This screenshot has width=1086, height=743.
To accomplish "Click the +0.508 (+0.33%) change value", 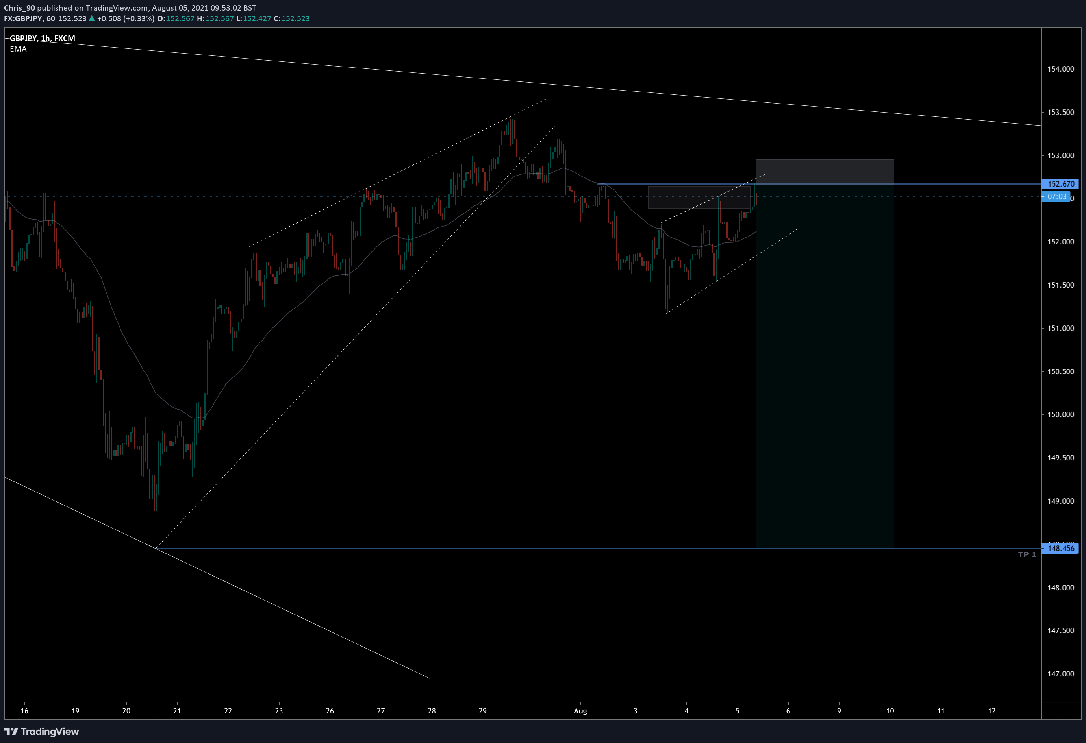I will point(126,18).
